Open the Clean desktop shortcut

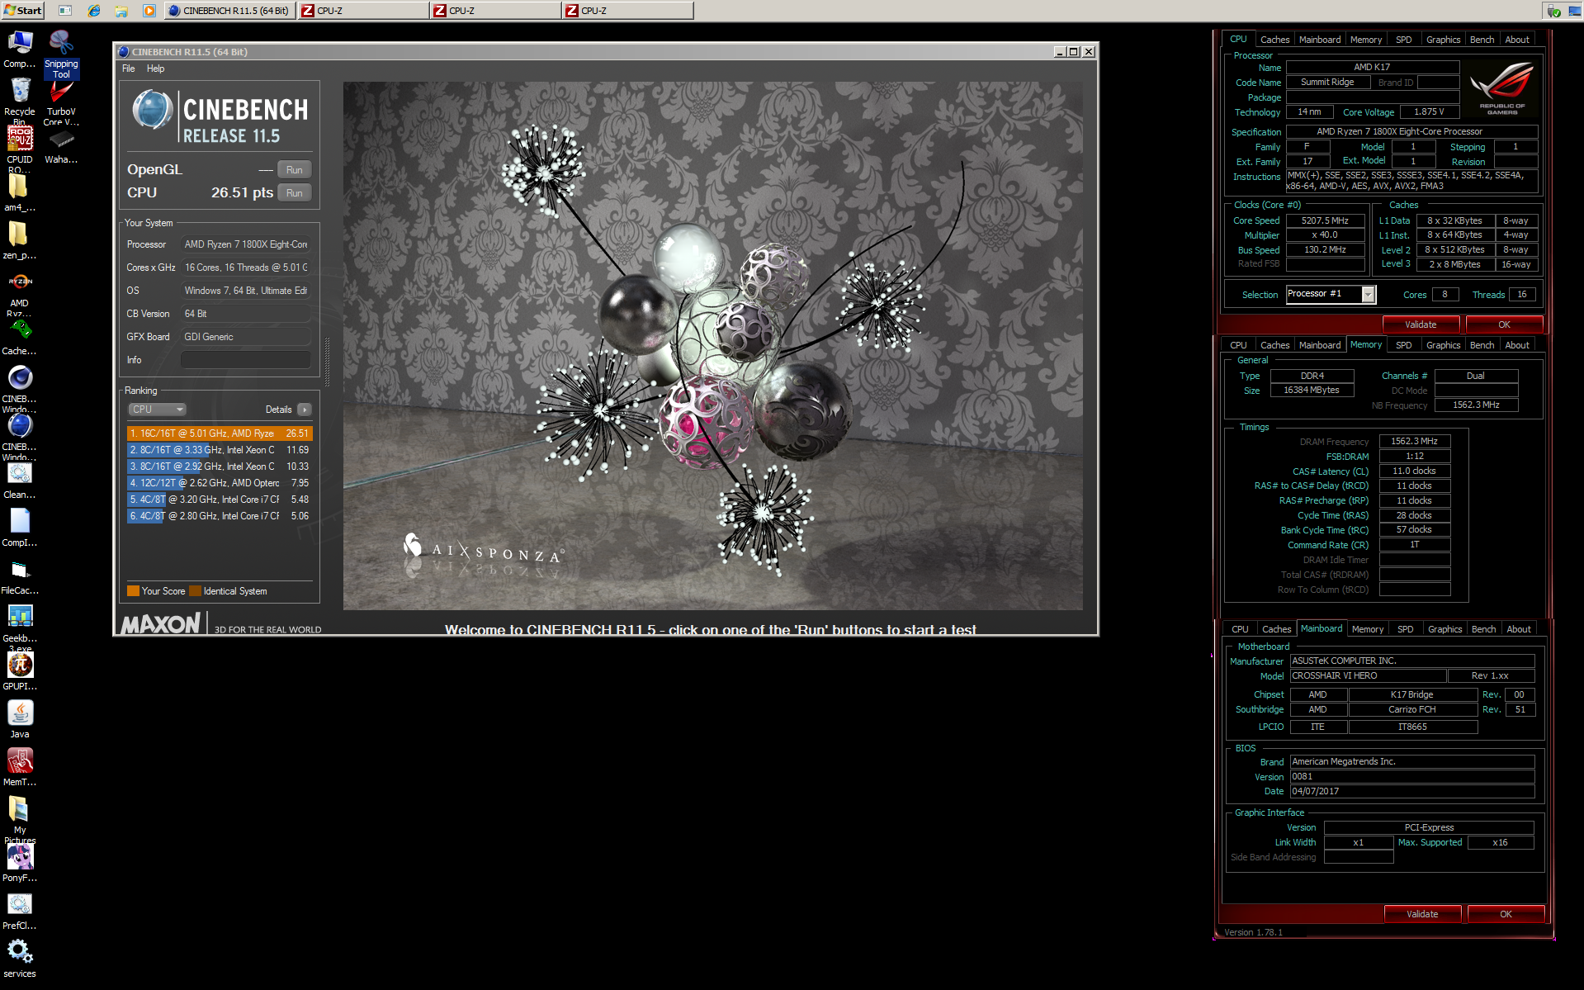(20, 481)
